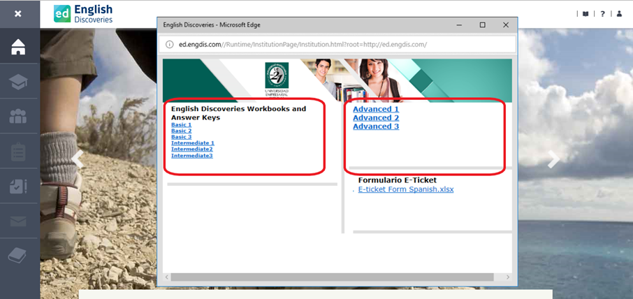
Task: Open the Basic 1 workbook link
Action: 181,124
